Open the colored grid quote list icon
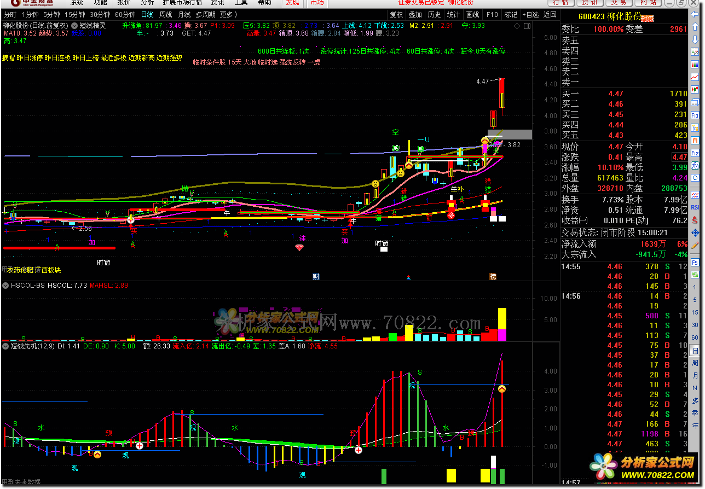 pos(695,64)
